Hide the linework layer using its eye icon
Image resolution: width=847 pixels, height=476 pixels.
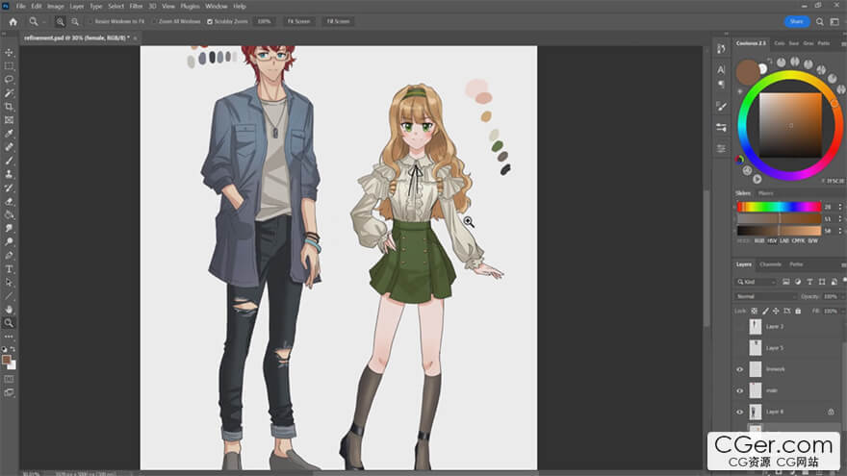pyautogui.click(x=740, y=369)
